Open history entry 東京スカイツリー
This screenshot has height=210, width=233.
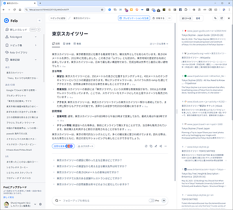click(x=15, y=73)
